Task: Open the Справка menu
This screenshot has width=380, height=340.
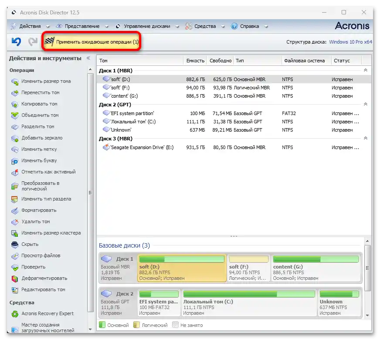Action: (250, 26)
